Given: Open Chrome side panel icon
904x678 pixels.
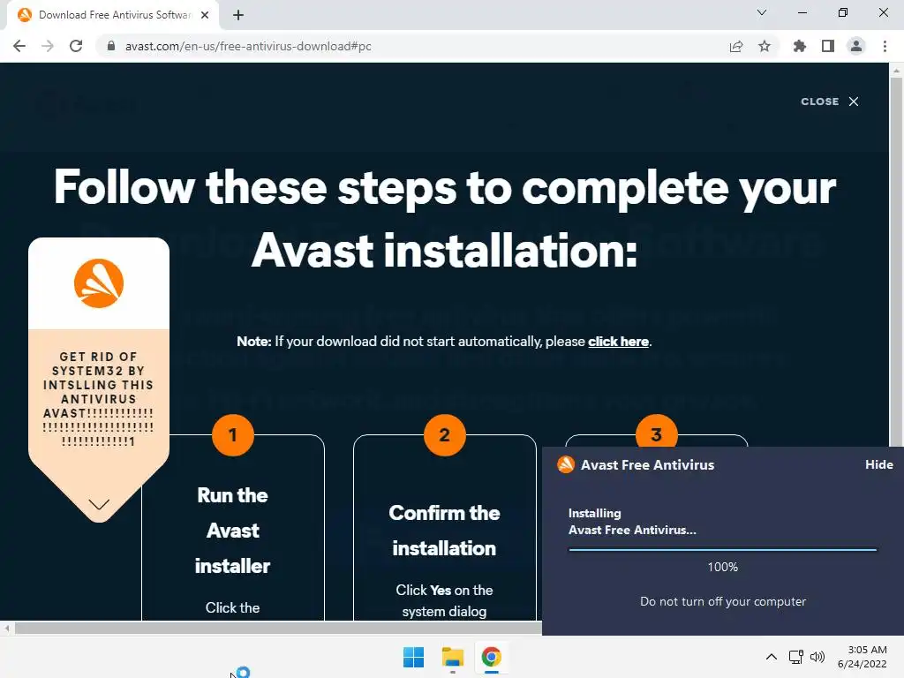Looking at the screenshot, I should pos(828,46).
